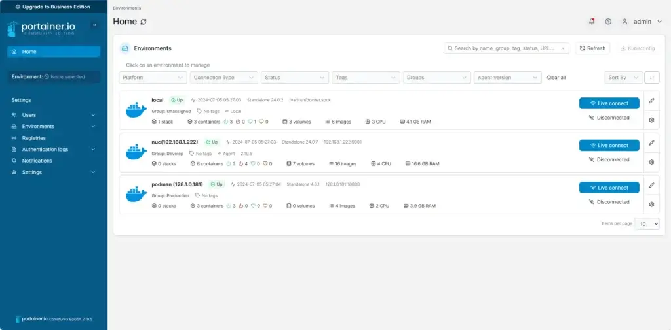
Task: Open the podman environment's settings gear icon
Action: coord(651,204)
